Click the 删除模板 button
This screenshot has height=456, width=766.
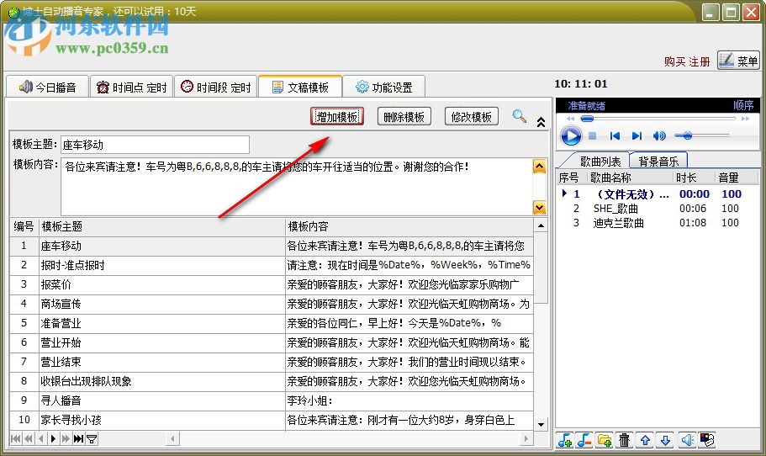click(404, 116)
